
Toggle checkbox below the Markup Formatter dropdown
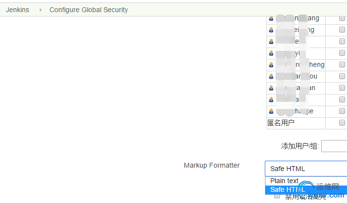277,196
